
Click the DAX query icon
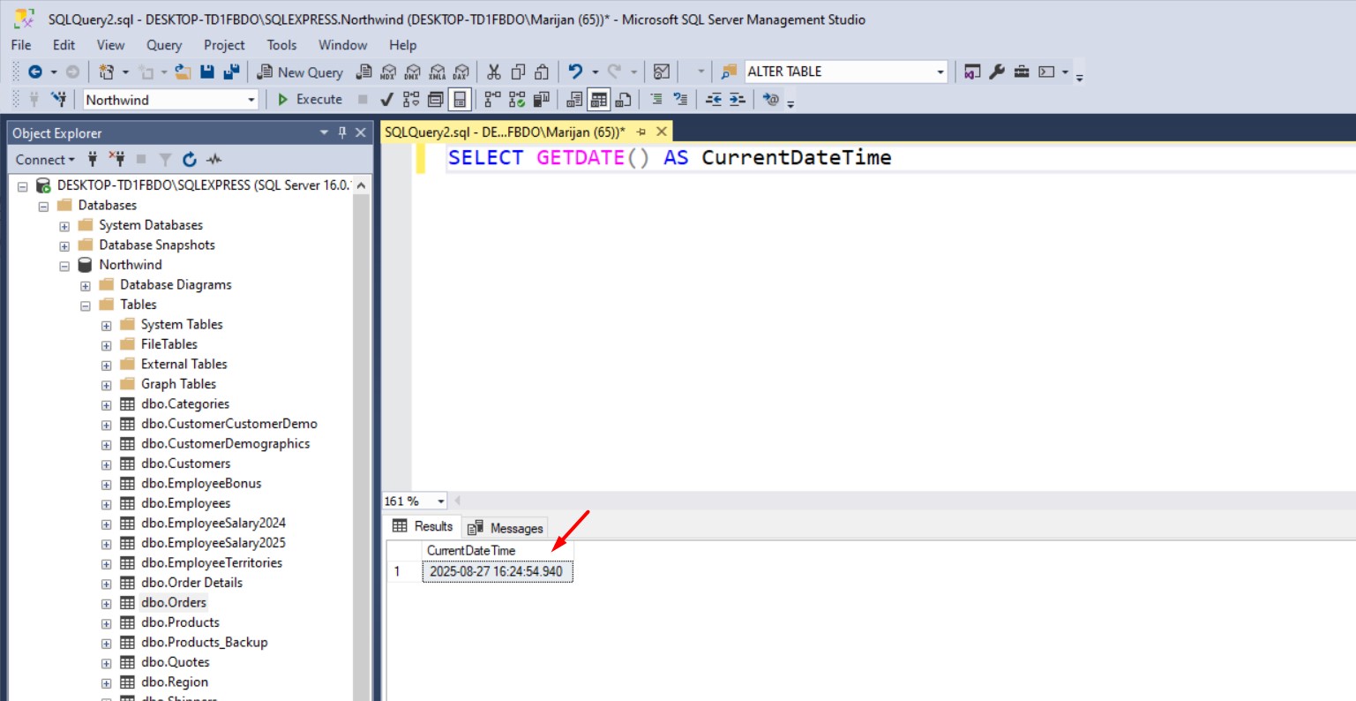(x=461, y=72)
